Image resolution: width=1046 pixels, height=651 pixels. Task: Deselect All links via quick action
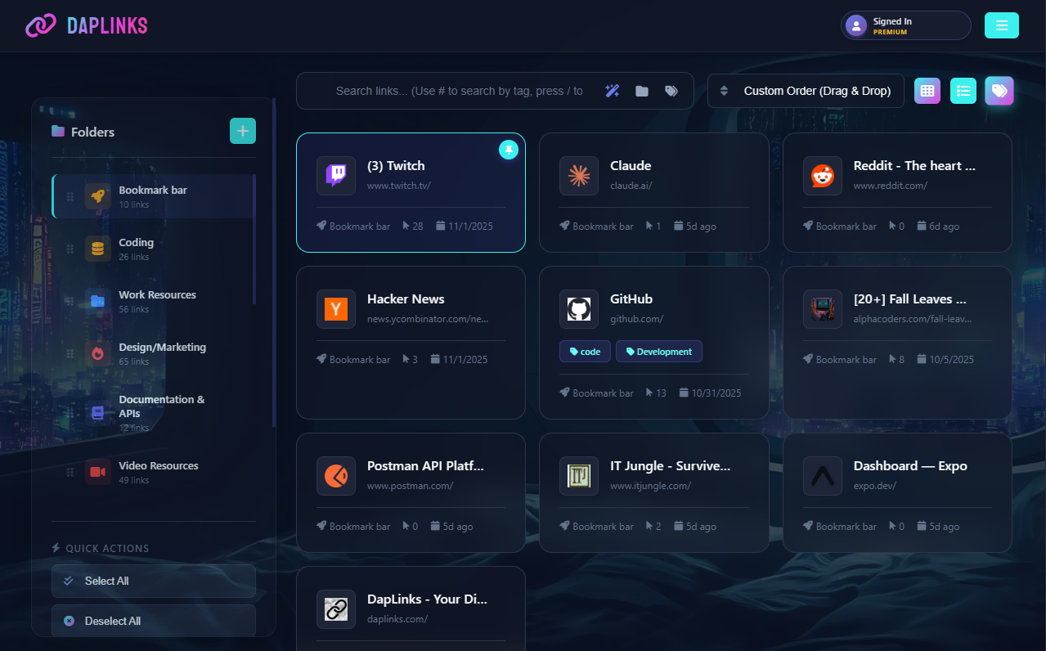[x=153, y=620]
